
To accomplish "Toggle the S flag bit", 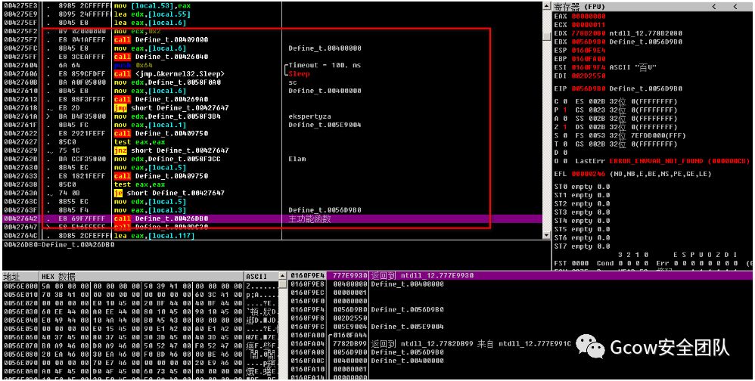I will tap(565, 135).
